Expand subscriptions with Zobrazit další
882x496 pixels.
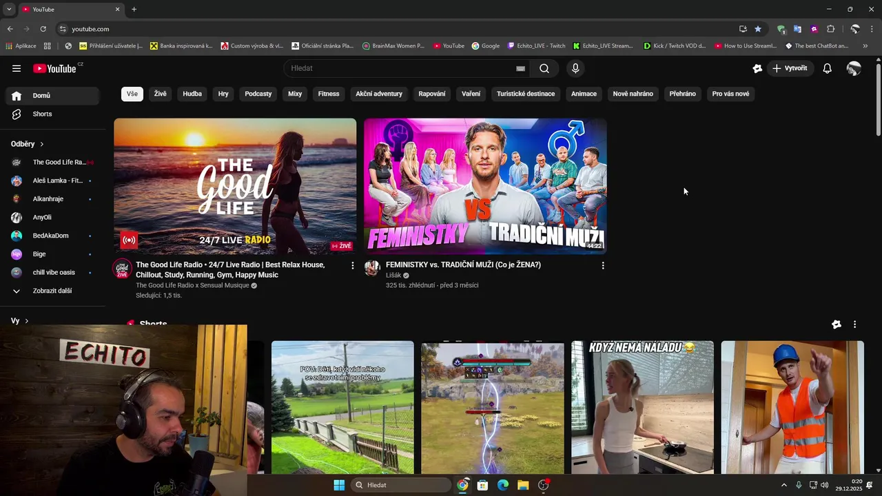(x=52, y=291)
